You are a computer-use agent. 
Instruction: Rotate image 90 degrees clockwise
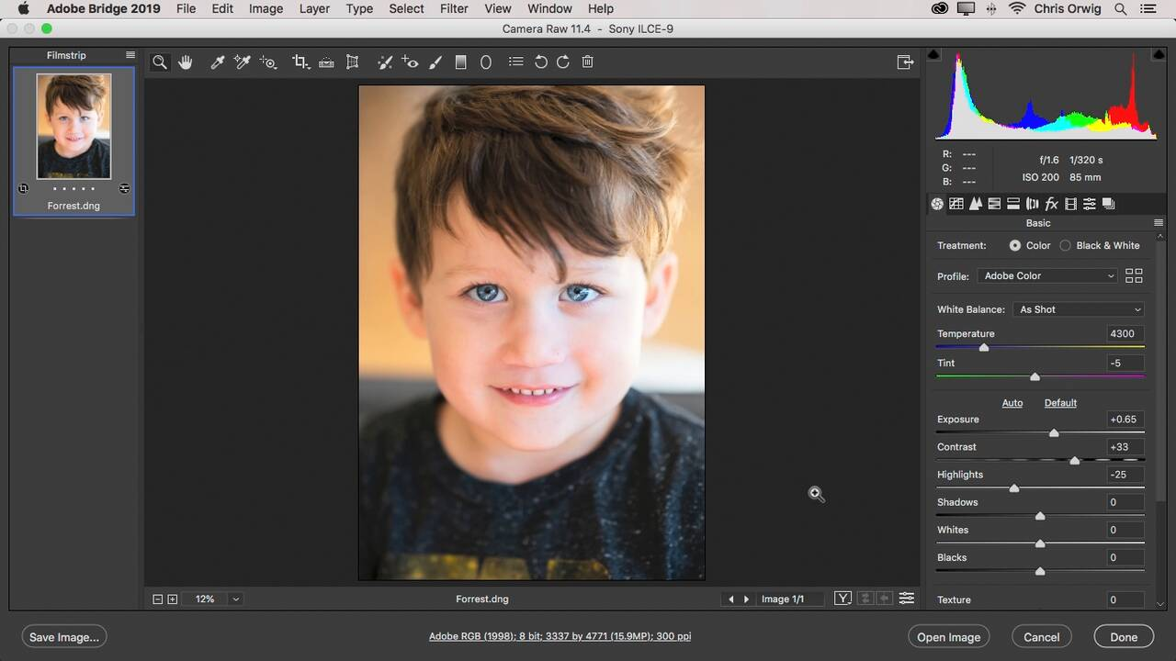(563, 62)
